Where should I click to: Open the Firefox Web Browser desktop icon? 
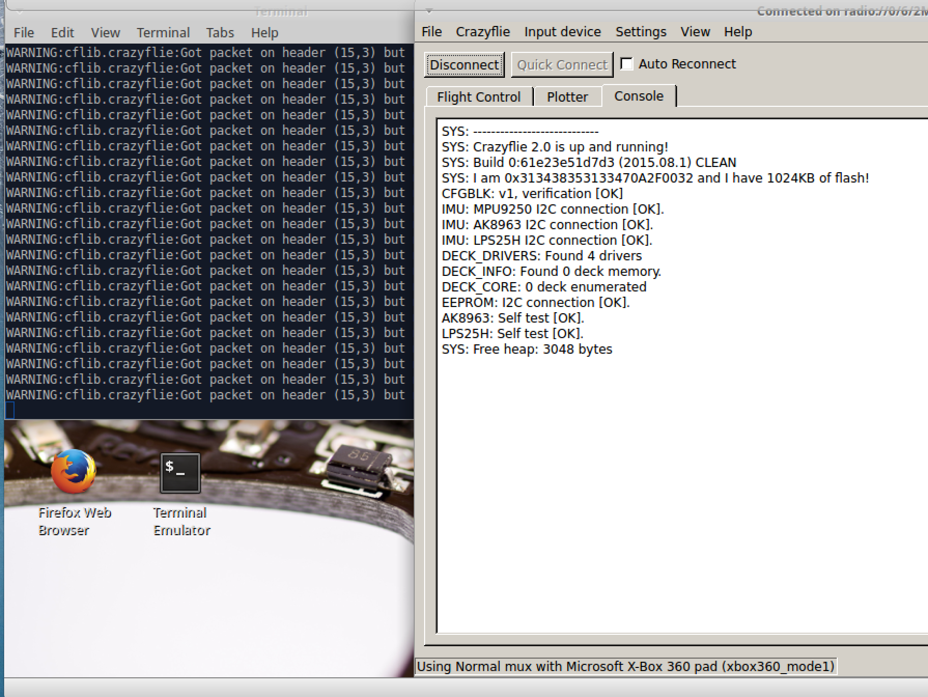(74, 472)
